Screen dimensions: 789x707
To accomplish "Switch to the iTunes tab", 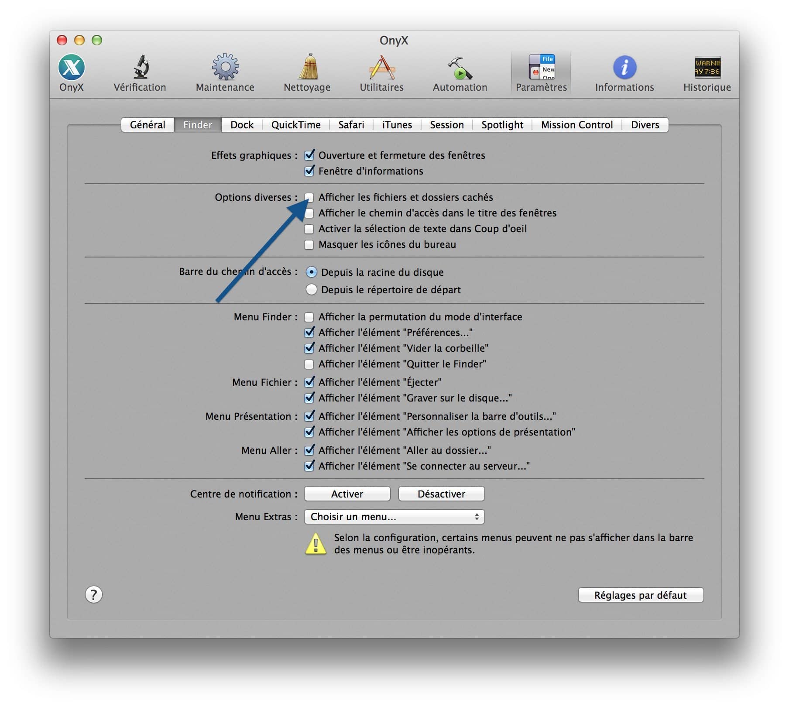I will coord(397,125).
